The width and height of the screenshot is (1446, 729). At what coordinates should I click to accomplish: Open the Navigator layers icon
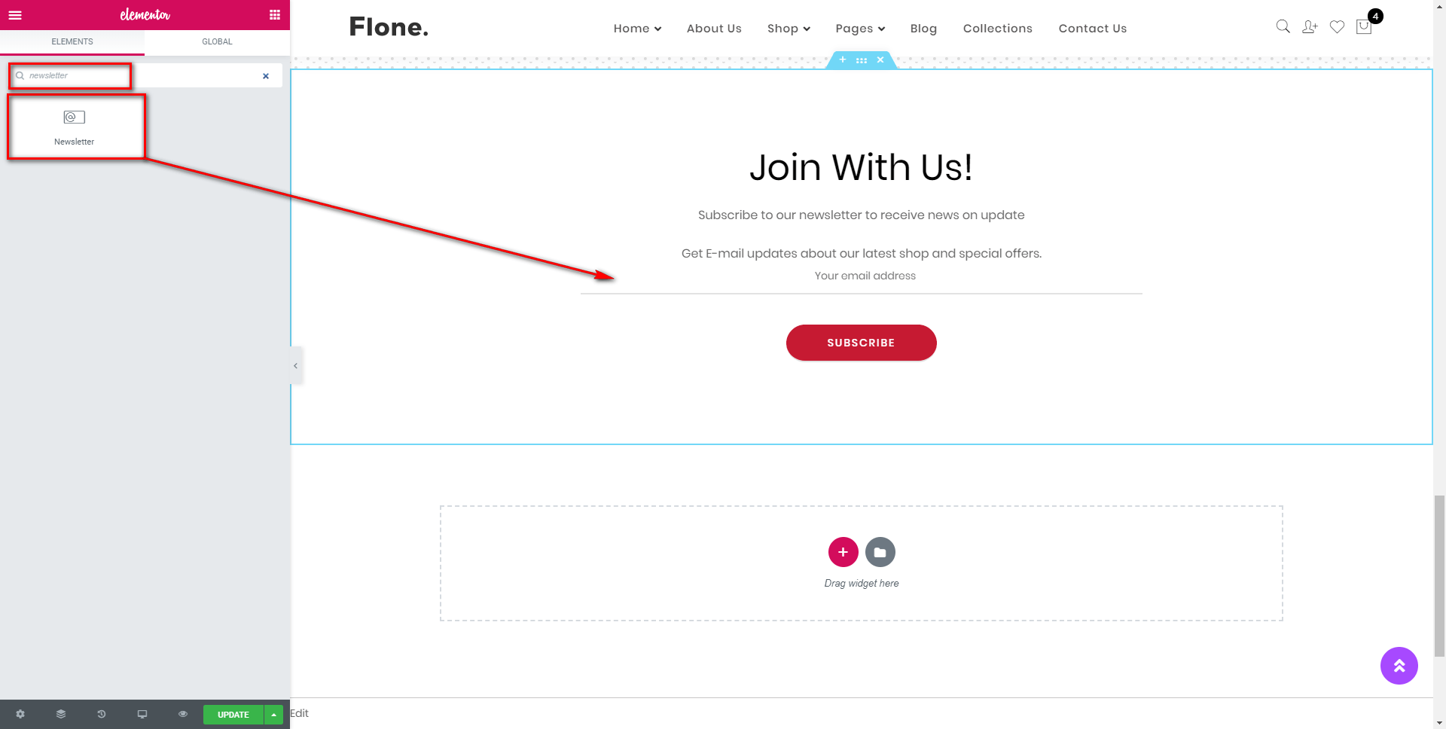(61, 714)
